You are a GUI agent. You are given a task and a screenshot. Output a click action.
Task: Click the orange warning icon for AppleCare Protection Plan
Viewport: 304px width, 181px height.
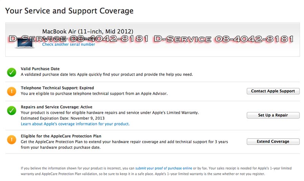[11, 139]
